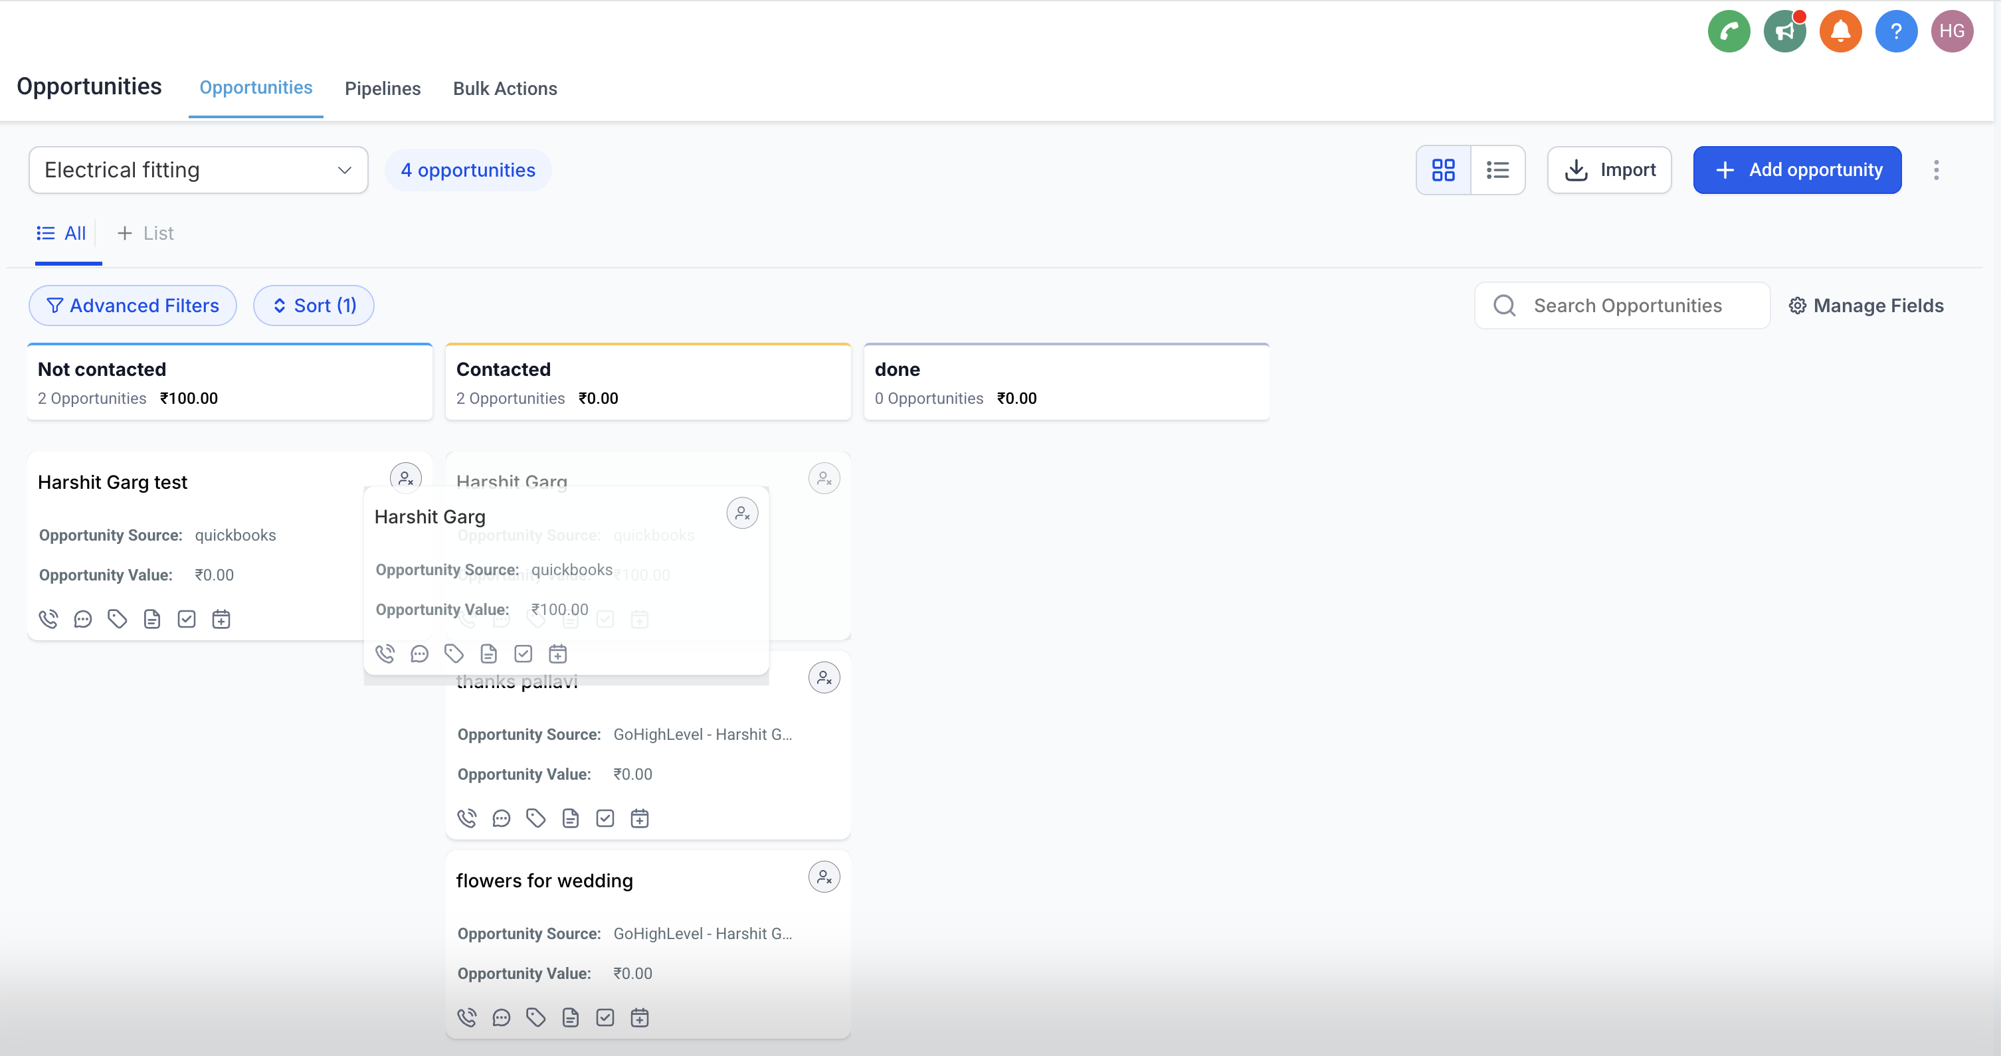Click the green phone dialer icon
The image size is (2001, 1056).
click(1729, 32)
